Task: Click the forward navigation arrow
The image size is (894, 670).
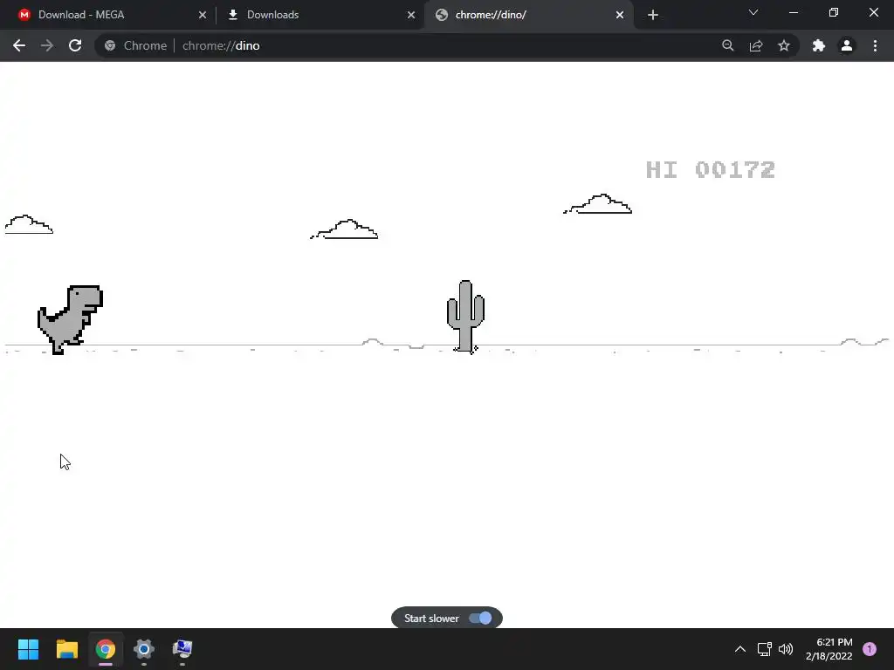Action: tap(47, 45)
